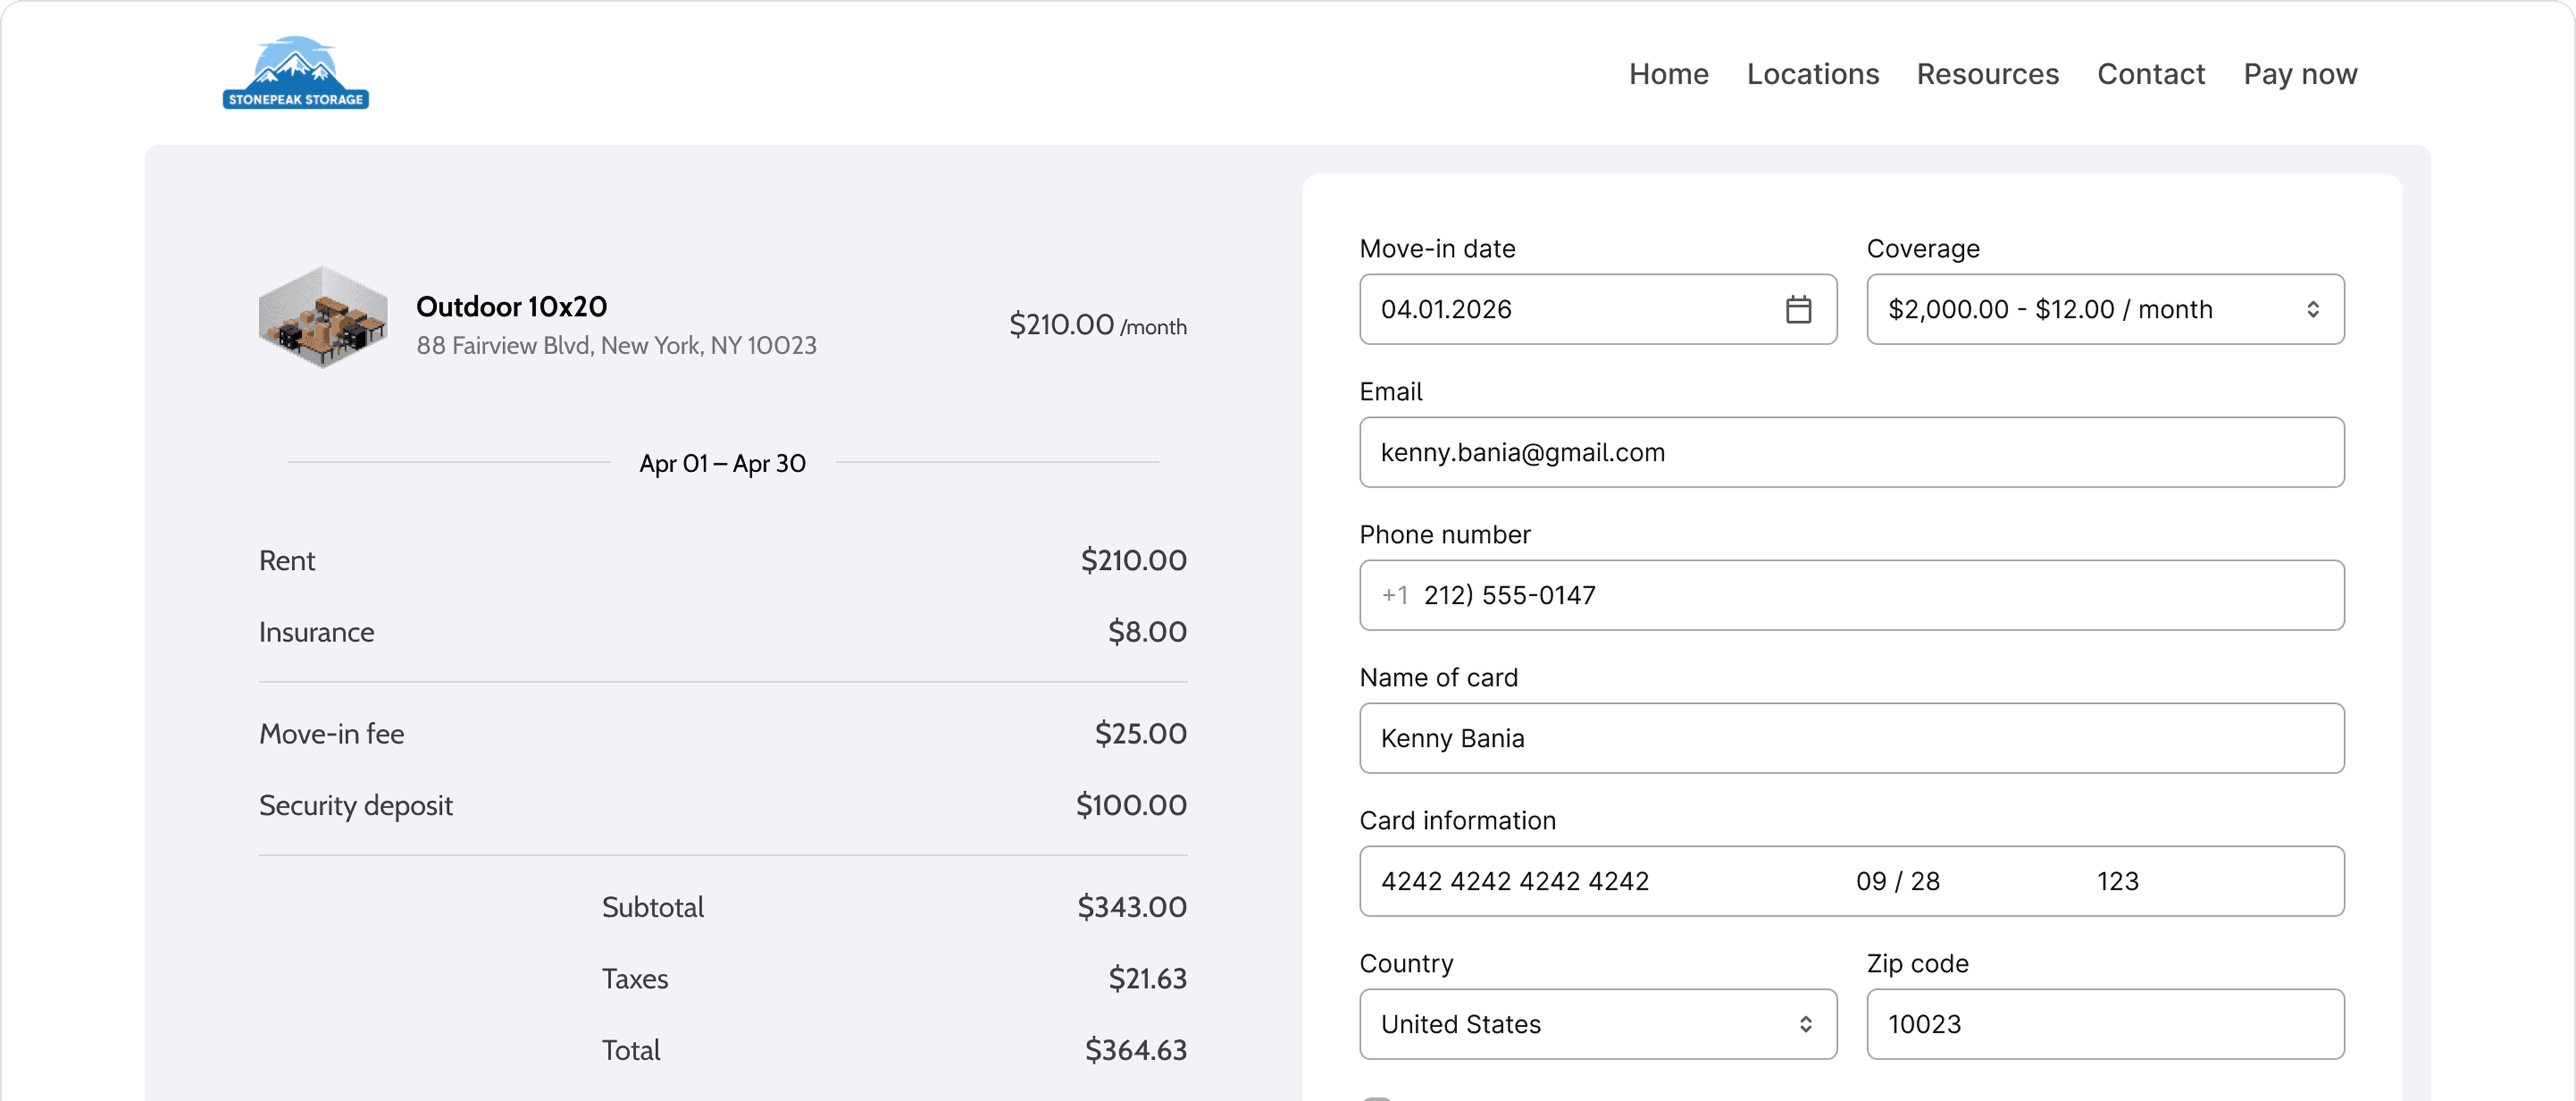Click the card number 4242 field

click(1514, 881)
